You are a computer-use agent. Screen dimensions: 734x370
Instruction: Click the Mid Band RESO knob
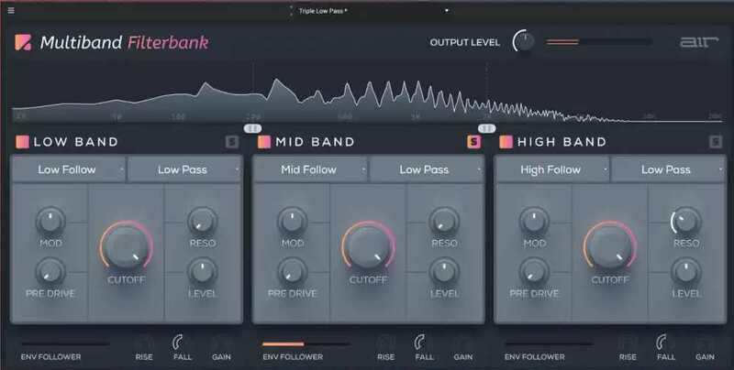pyautogui.click(x=444, y=221)
